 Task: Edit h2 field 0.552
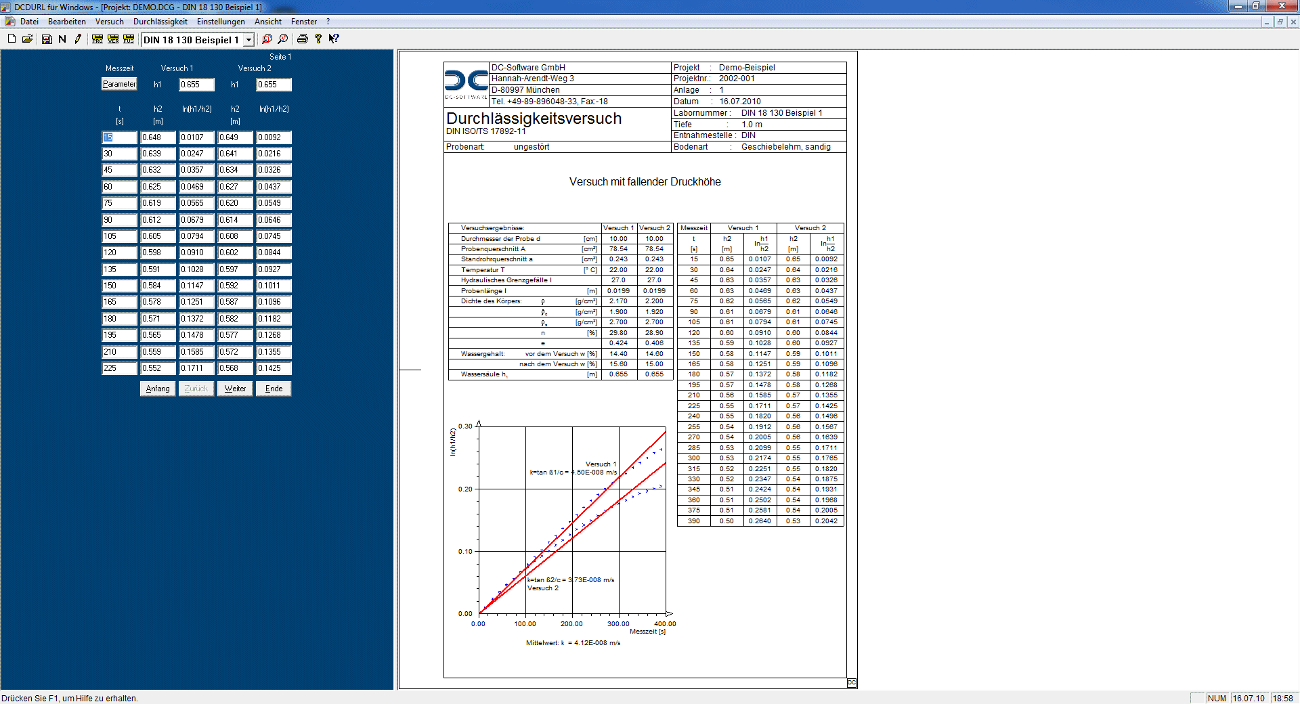[x=158, y=368]
